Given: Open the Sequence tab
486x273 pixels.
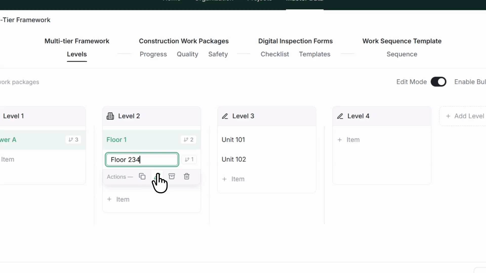Looking at the screenshot, I should coord(402,54).
